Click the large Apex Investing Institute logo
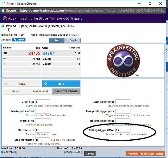The image size is (168, 158). (x=123, y=61)
